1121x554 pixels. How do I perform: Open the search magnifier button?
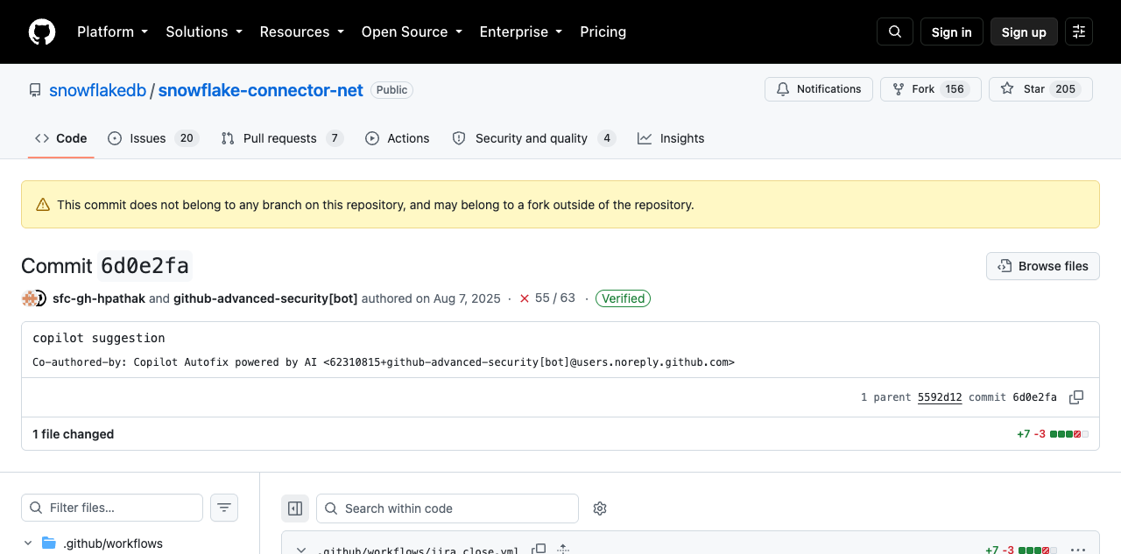(895, 32)
